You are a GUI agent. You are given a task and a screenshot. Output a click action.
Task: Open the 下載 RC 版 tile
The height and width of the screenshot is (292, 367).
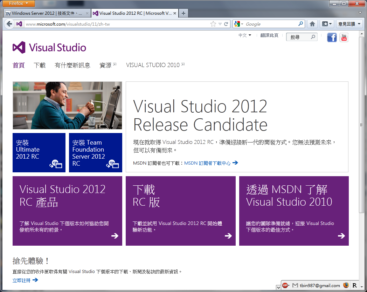click(181, 211)
